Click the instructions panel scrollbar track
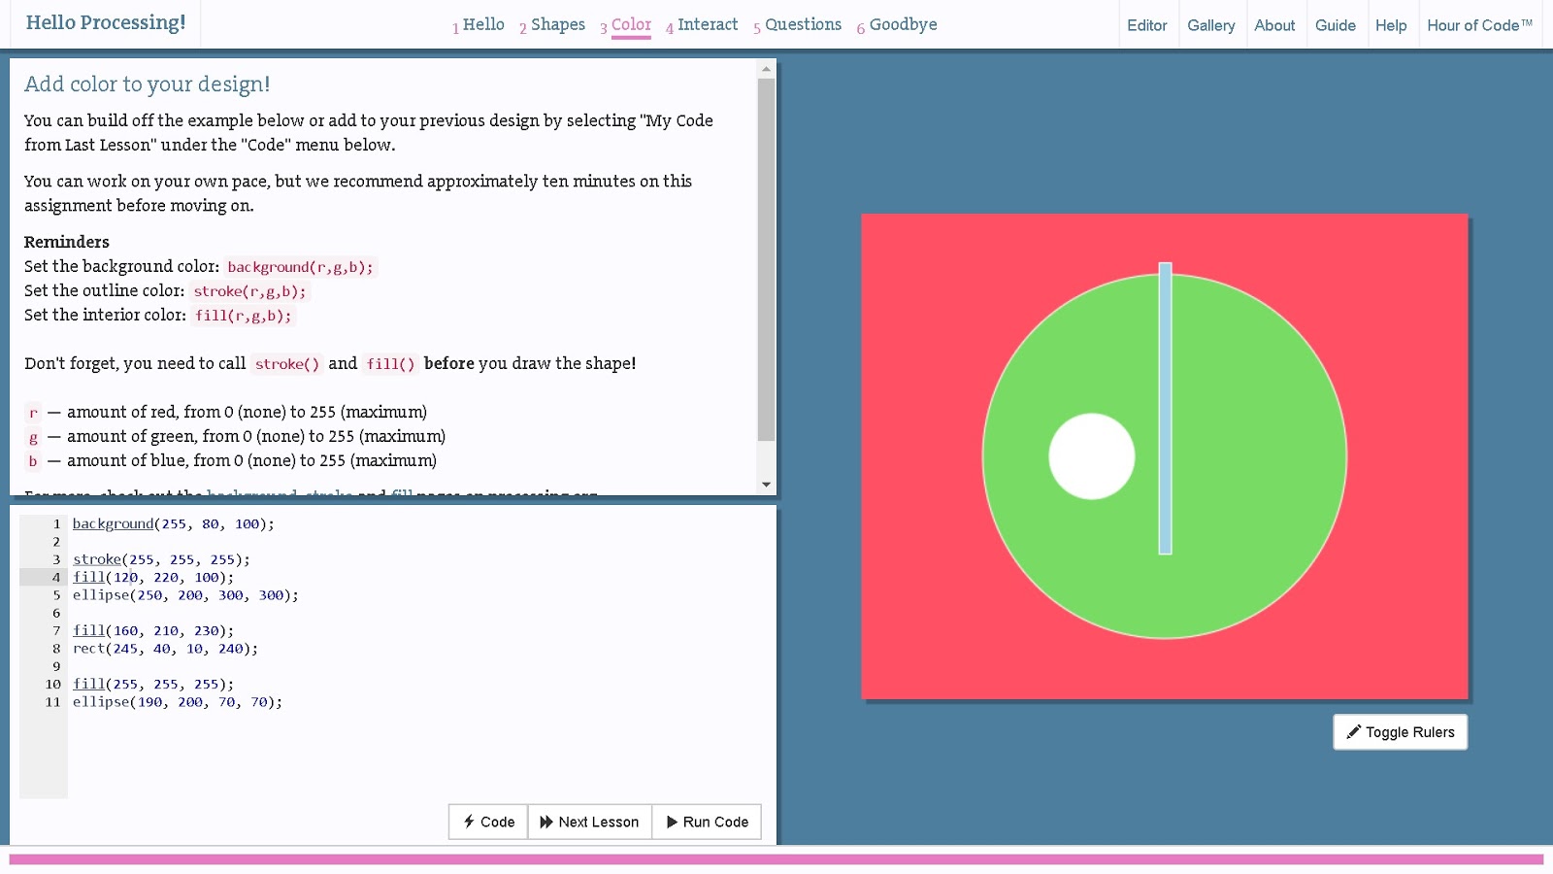The height and width of the screenshot is (874, 1553). tap(766, 272)
